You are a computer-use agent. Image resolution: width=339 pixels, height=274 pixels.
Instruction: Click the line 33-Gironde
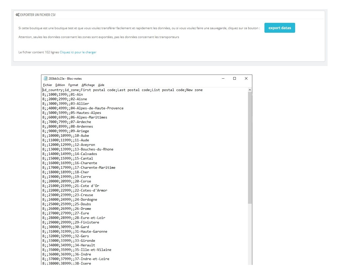pyautogui.click(x=69, y=241)
